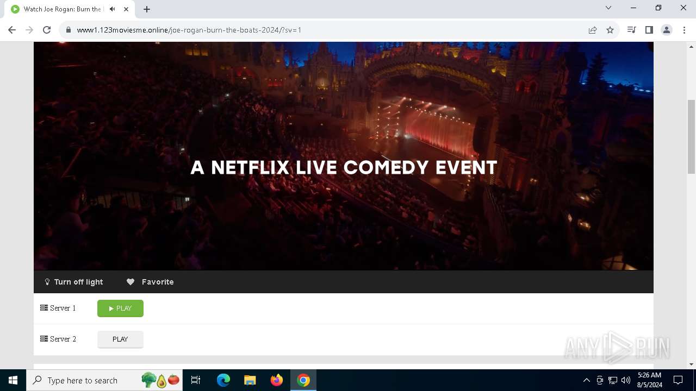Click the address bar URL
This screenshot has width=696, height=391.
point(189,30)
